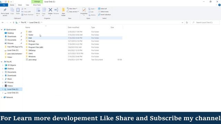Click the Copy ribbon icon
This screenshot has height=124, width=221.
[12, 10]
